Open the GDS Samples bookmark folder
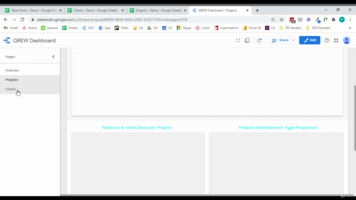The height and width of the screenshot is (200, 356). point(318,28)
